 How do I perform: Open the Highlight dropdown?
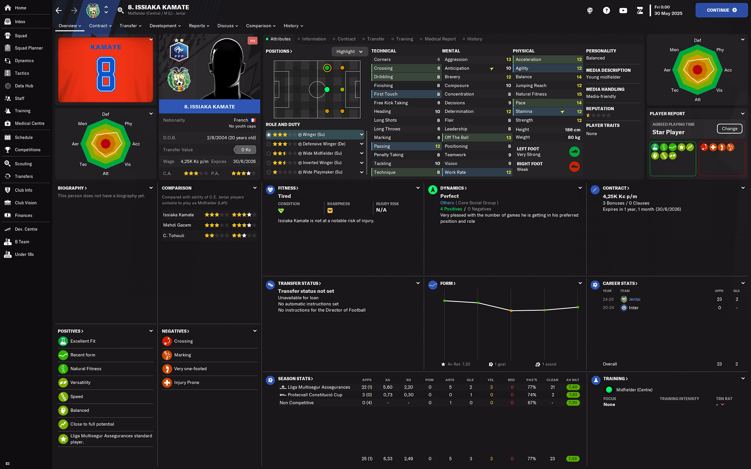[x=349, y=52]
